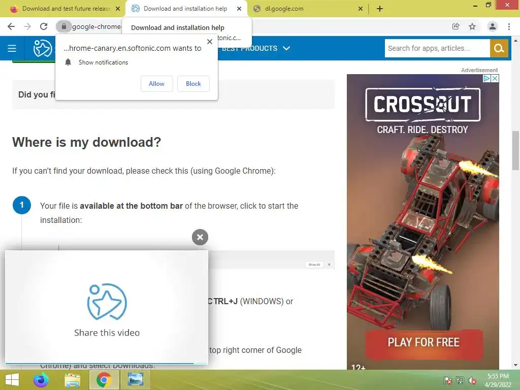Close the Firefox download tab

[x=118, y=9]
